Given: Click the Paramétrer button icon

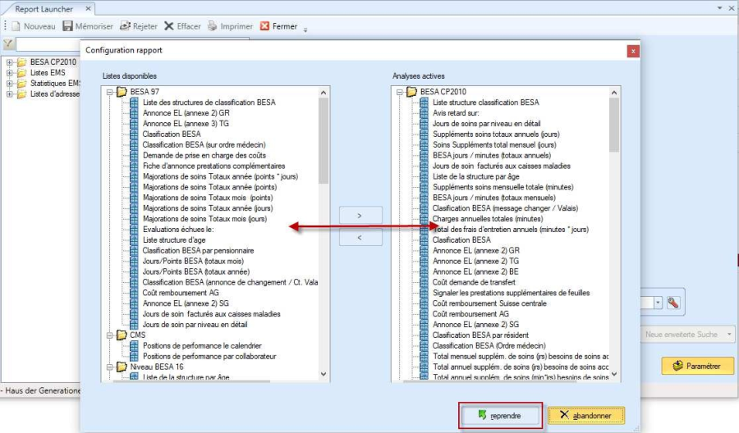Looking at the screenshot, I should [677, 366].
